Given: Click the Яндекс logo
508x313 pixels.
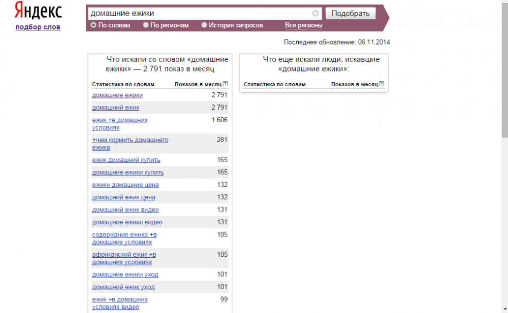Looking at the screenshot, I should click(38, 11).
